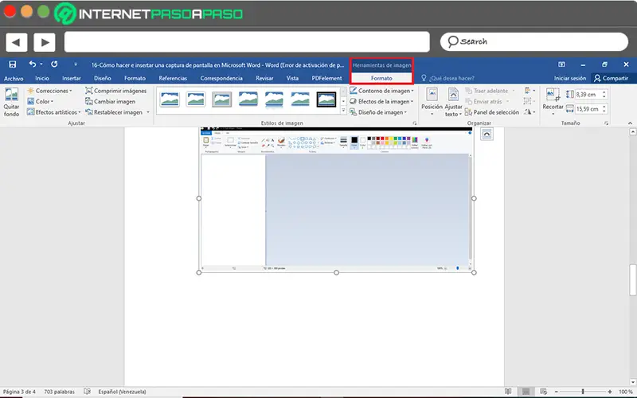Expand the full picture styles gallery
Screen dimensions: 637x398
coord(343,111)
